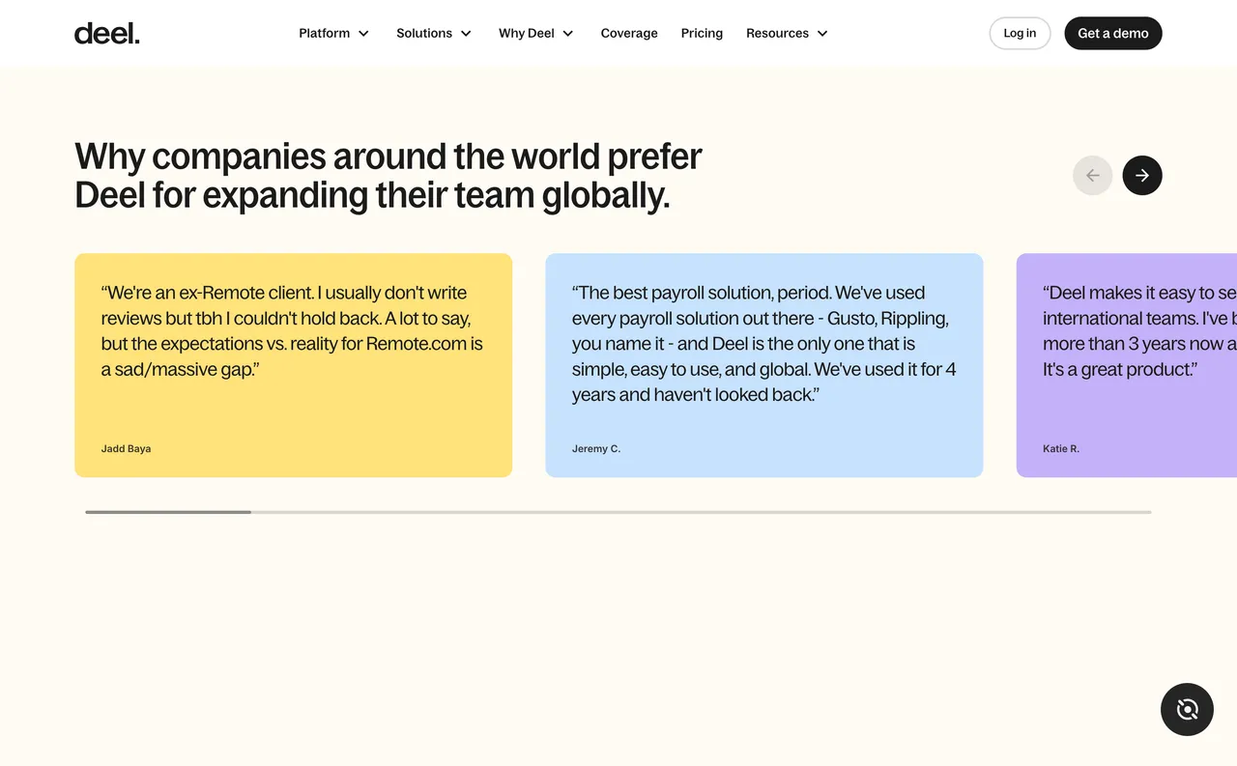This screenshot has width=1237, height=766.
Task: Open the Coverage page
Action: click(x=628, y=33)
